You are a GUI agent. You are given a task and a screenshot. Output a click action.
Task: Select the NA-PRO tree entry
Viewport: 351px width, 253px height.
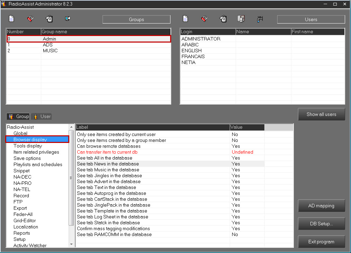[x=22, y=183]
